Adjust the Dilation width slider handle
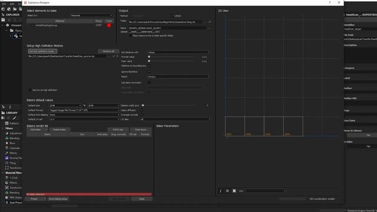Image resolution: width=377 pixels, height=212 pixels. (x=143, y=105)
